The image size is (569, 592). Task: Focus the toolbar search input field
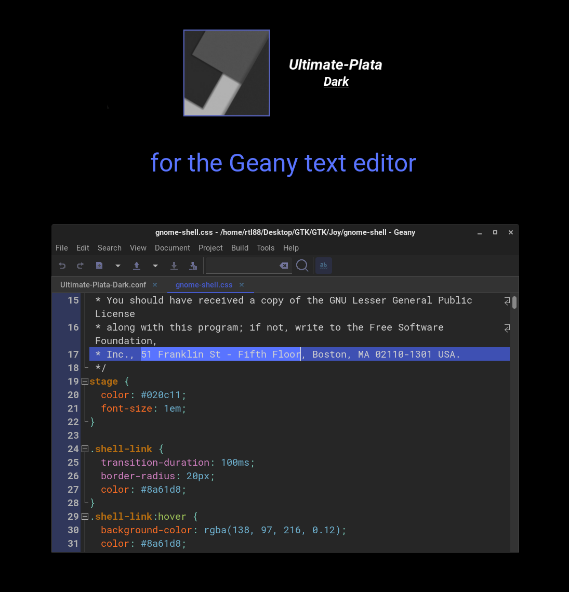click(242, 266)
